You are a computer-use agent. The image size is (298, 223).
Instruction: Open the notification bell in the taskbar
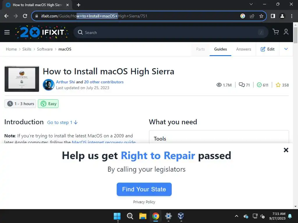pos(290,216)
